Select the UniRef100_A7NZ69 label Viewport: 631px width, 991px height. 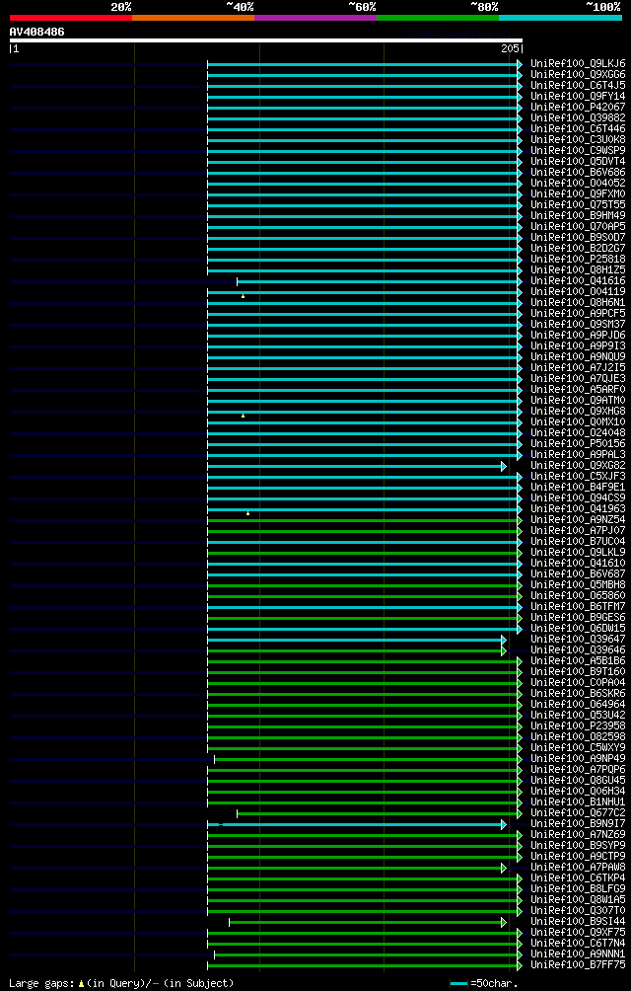pyautogui.click(x=578, y=834)
